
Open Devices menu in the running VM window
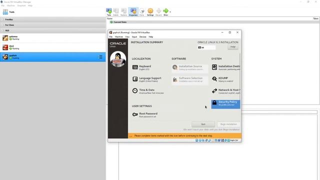[142, 36]
